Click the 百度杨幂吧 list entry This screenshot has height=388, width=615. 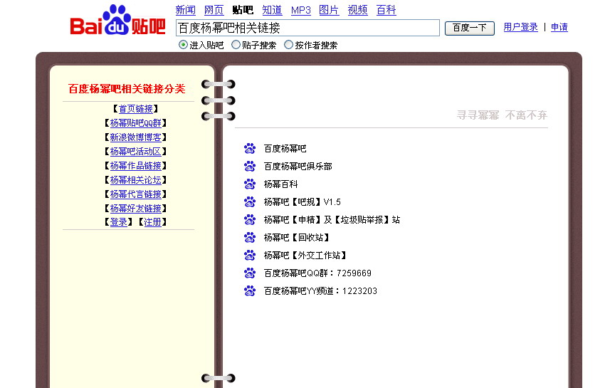tap(285, 149)
